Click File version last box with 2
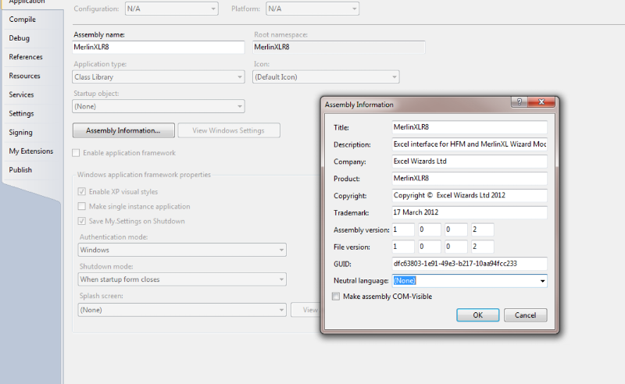Image resolution: width=625 pixels, height=384 pixels. pyautogui.click(x=482, y=247)
